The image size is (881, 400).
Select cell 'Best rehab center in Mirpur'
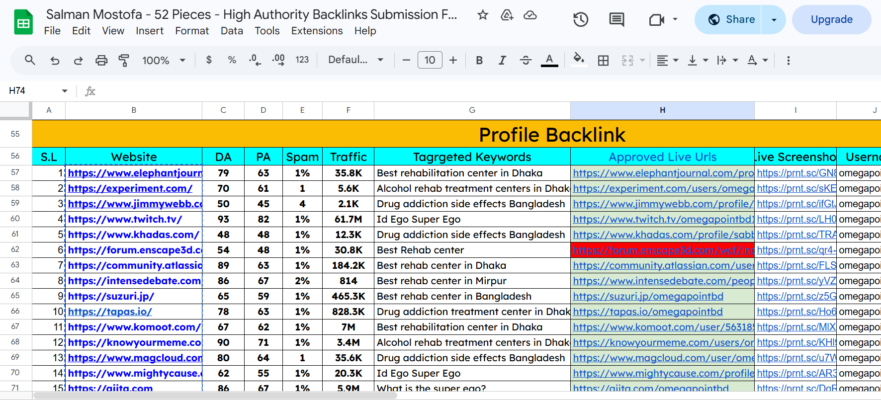[x=472, y=281]
